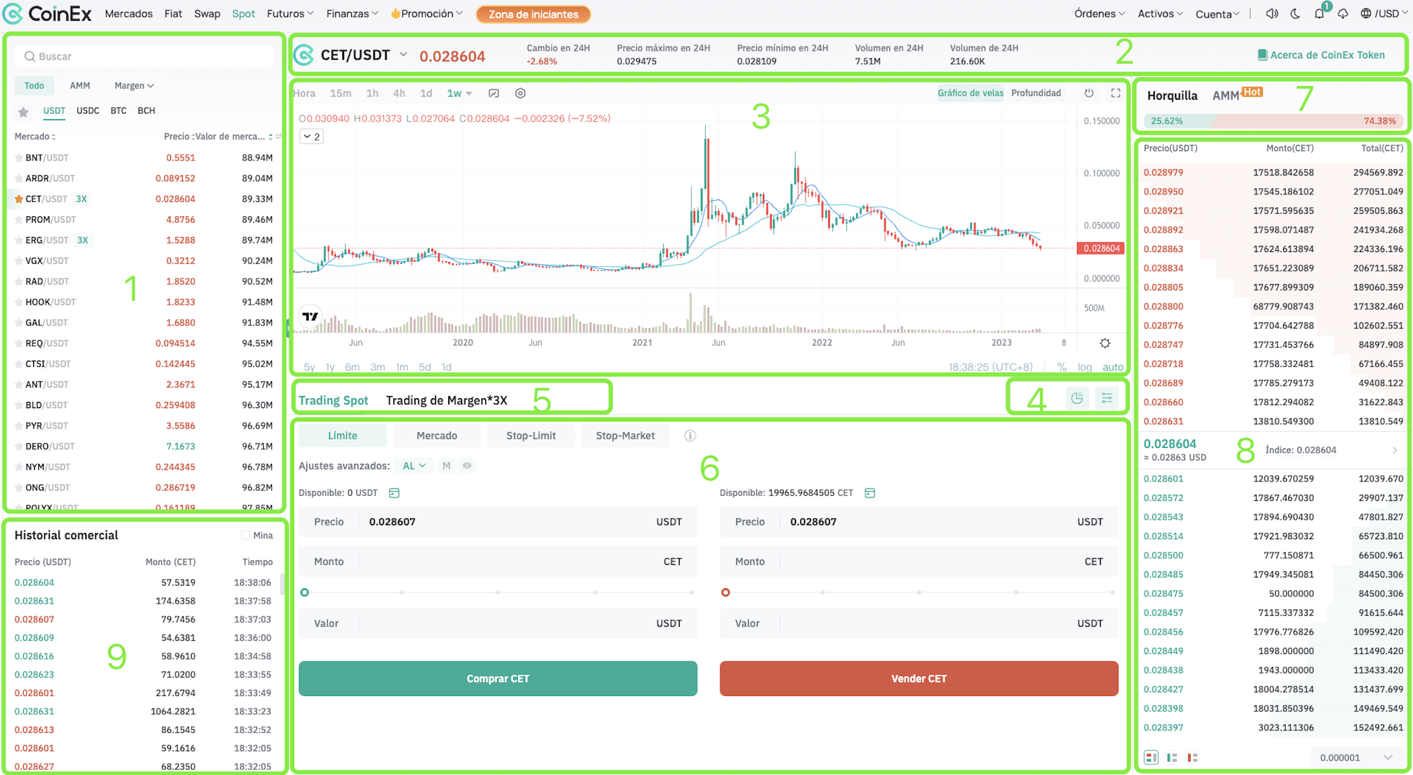Open the Futuros dropdown menu

[290, 14]
